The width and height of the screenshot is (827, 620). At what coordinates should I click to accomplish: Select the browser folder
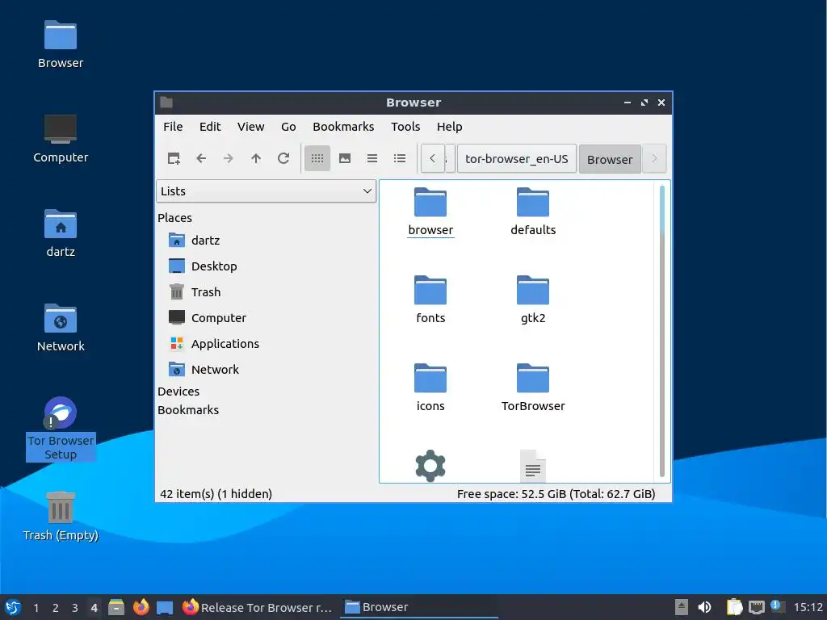tap(430, 212)
